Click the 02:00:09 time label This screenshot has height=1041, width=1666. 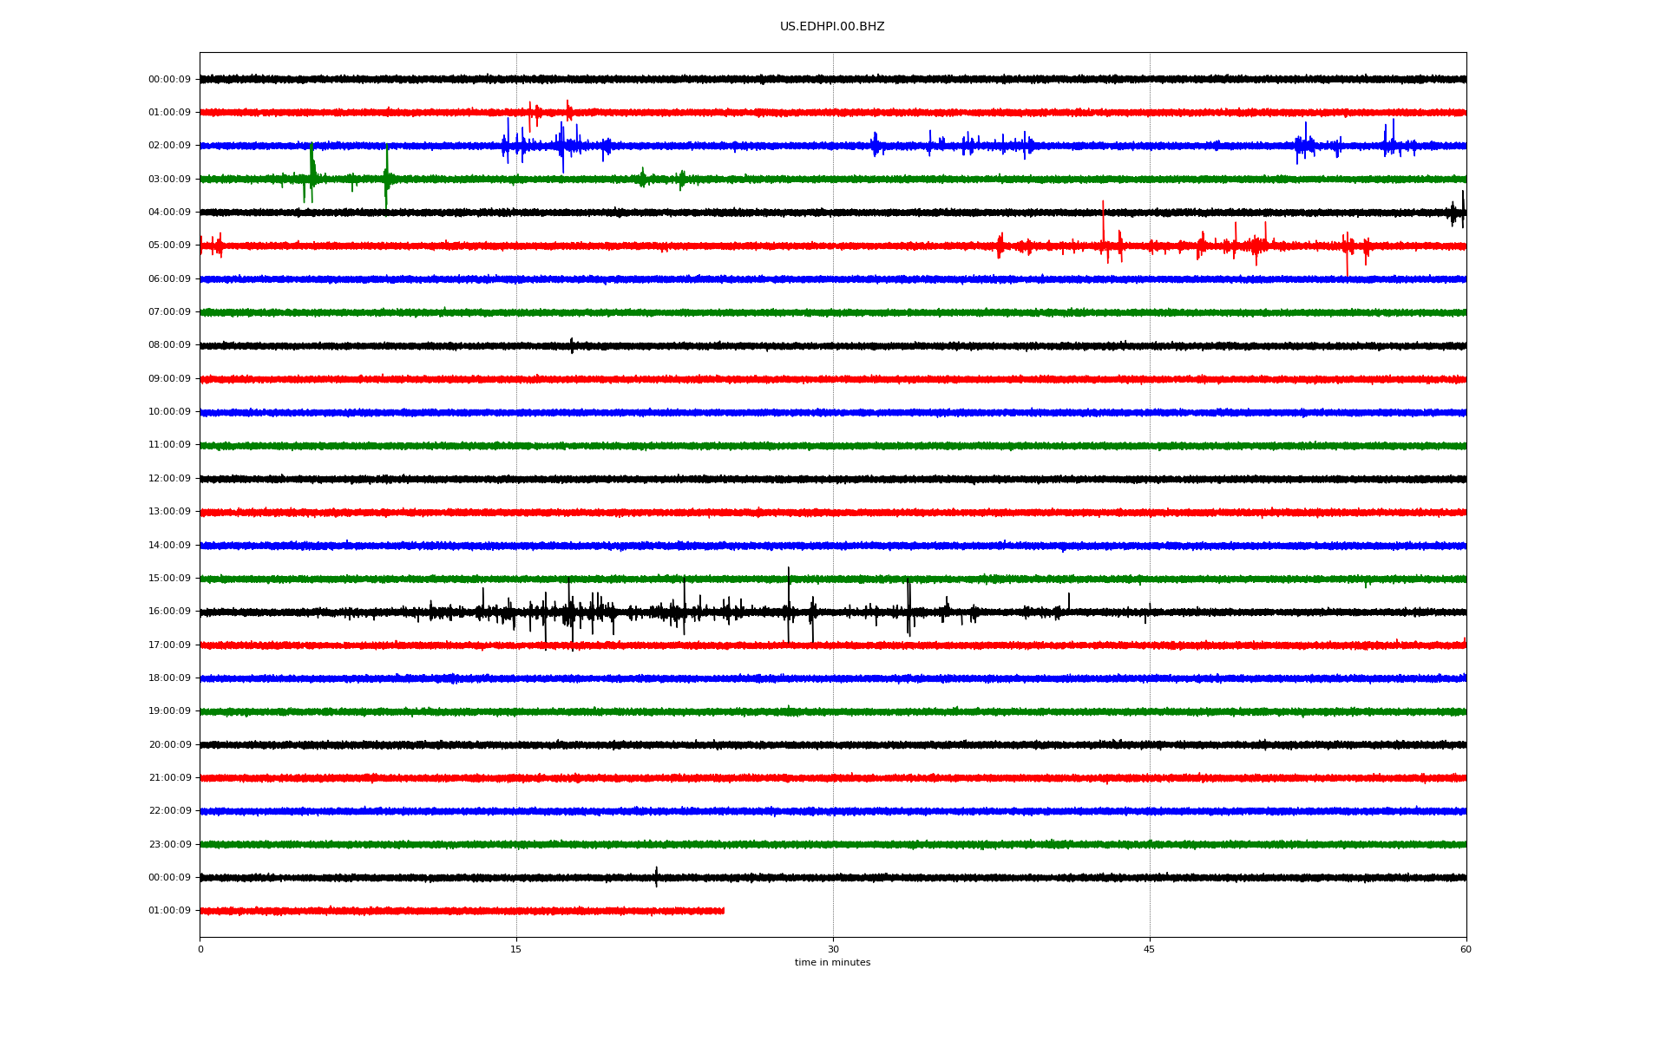click(x=169, y=146)
